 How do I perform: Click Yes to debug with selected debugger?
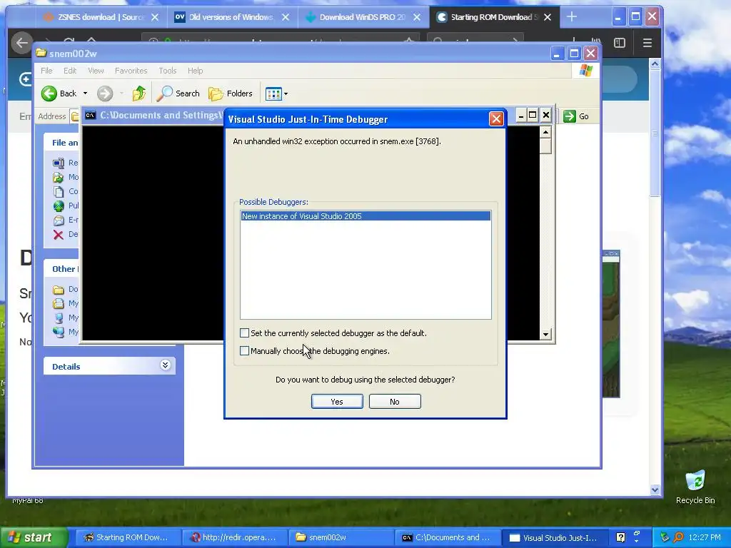coord(337,402)
